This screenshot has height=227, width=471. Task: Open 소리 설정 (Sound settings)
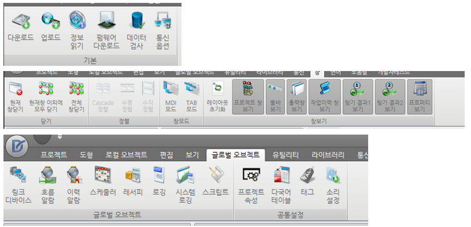pos(333,185)
